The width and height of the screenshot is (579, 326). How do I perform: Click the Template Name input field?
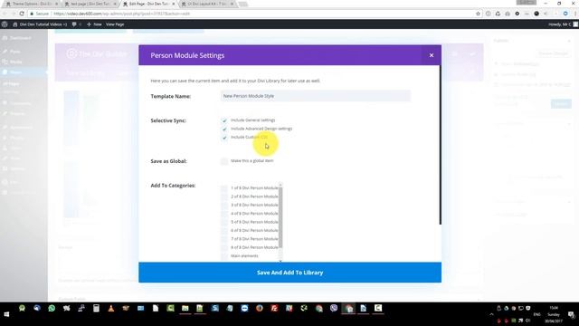[315, 96]
